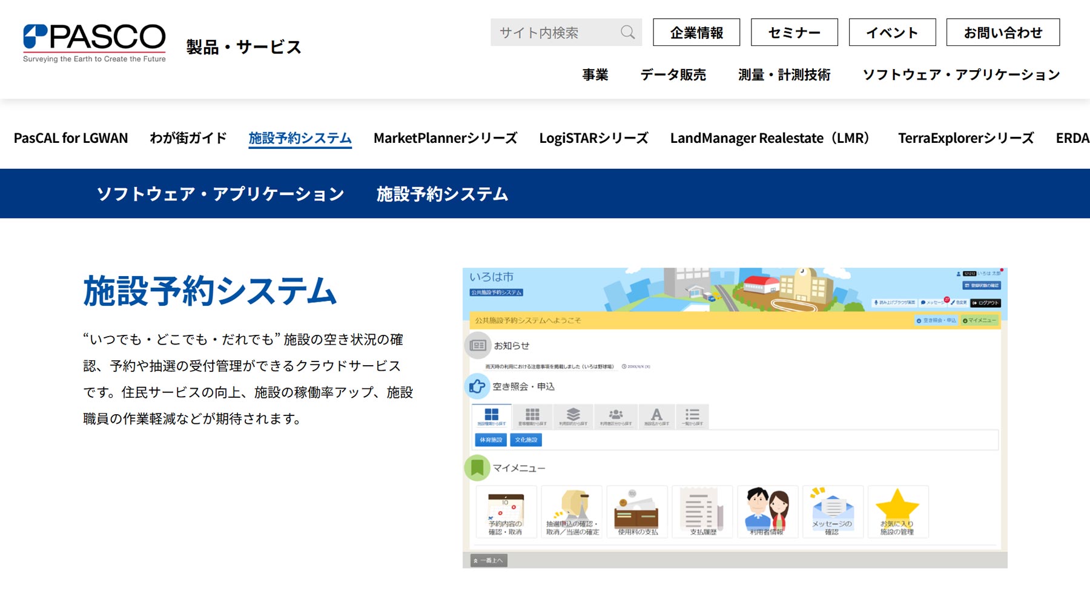Click the 抽選申込の確認 lottery icon
Image resolution: width=1090 pixels, height=594 pixels.
click(572, 512)
